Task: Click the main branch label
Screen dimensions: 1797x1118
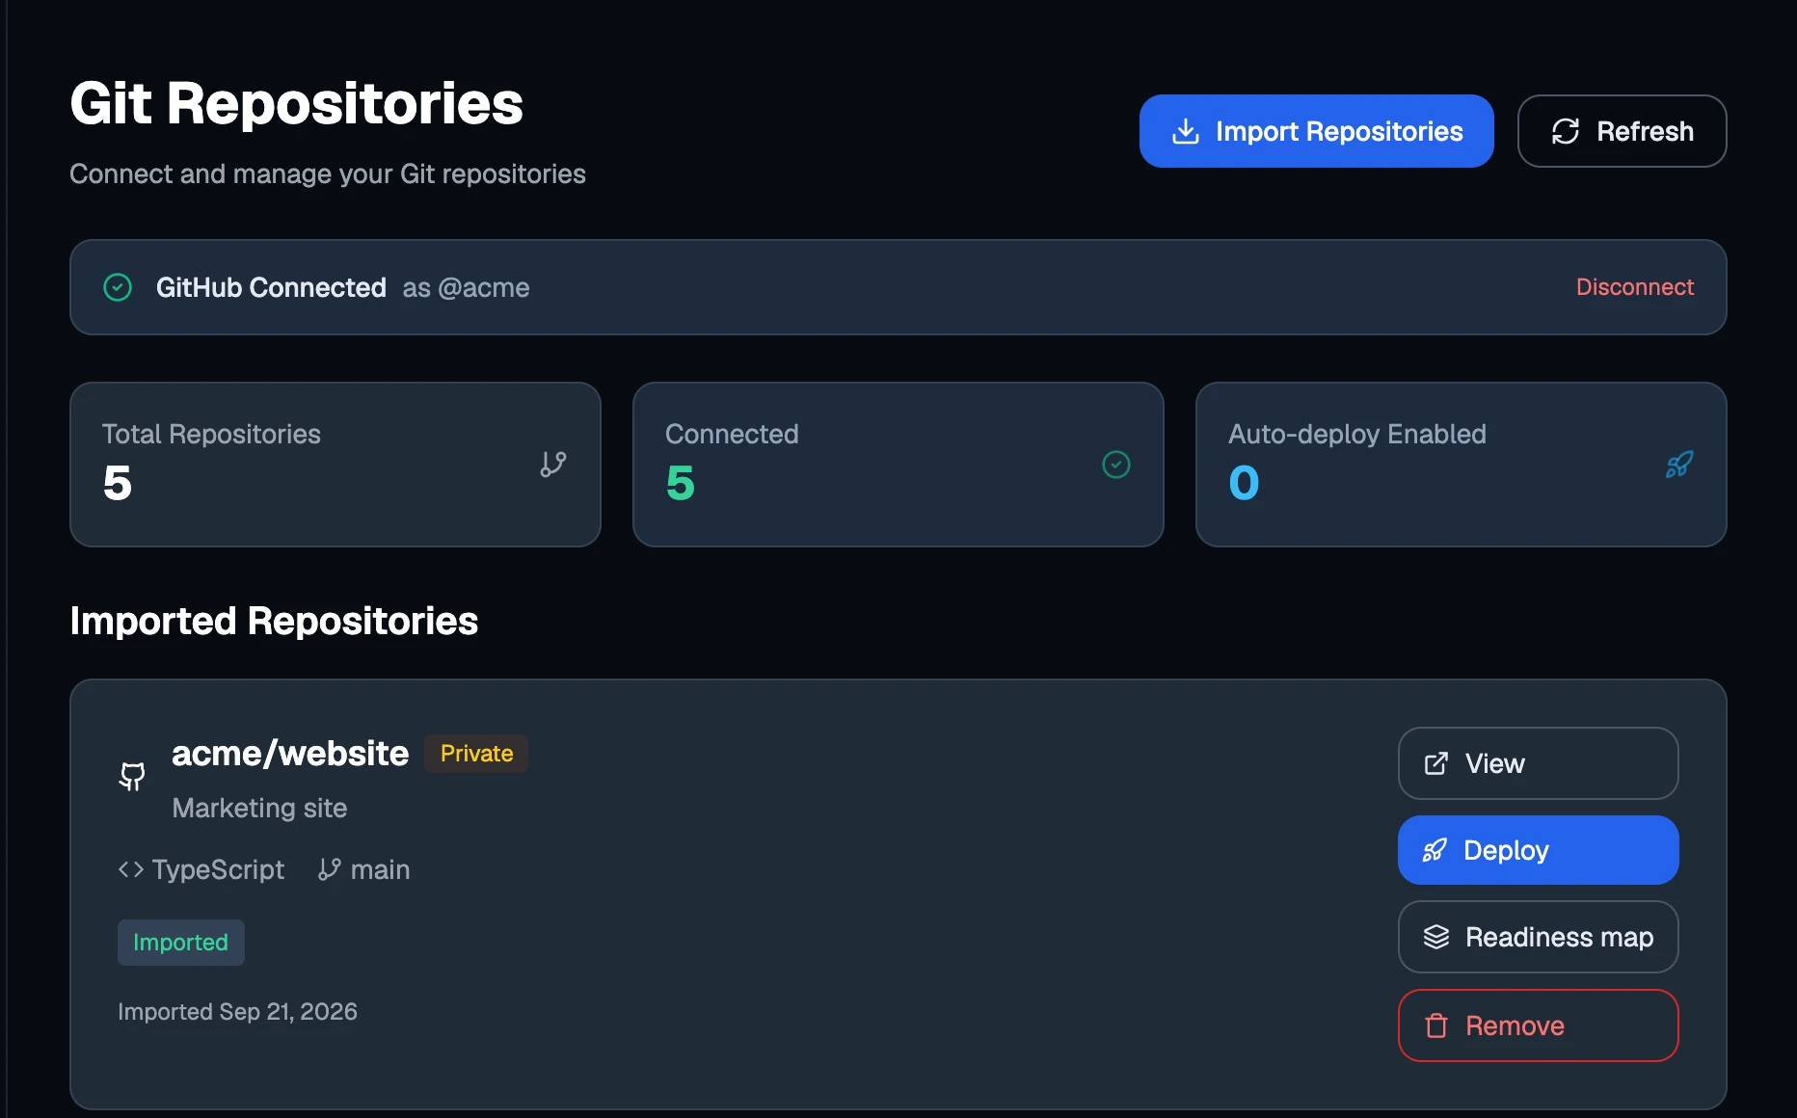Action: point(380,869)
